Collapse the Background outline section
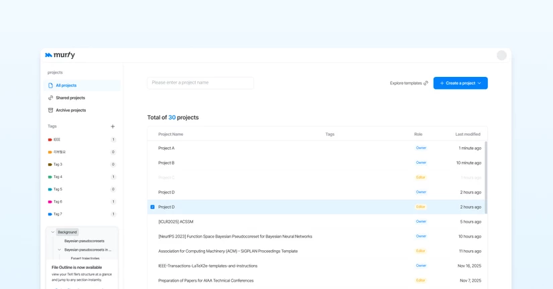 click(x=52, y=232)
